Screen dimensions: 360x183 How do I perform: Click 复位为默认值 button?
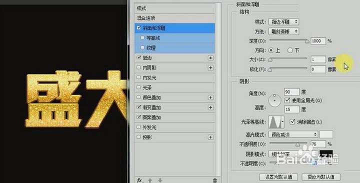coord(320,177)
